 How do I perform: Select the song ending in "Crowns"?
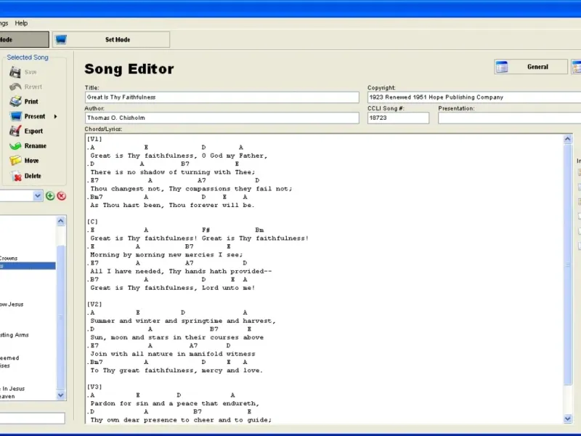point(9,258)
